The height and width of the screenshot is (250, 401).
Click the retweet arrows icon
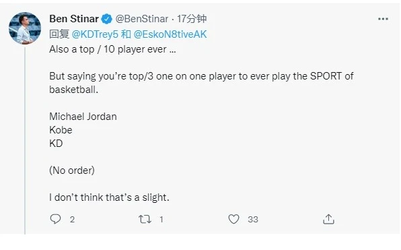tap(145, 219)
